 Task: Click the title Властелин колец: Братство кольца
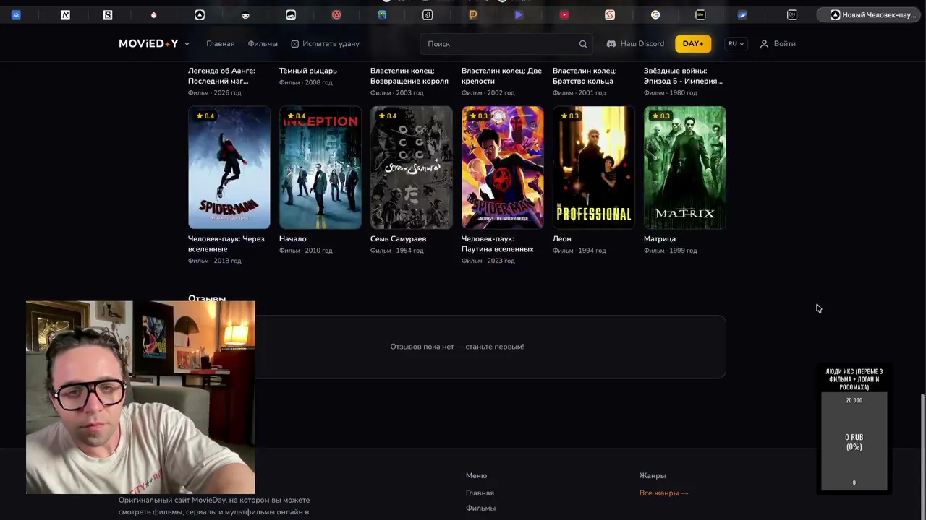(585, 76)
